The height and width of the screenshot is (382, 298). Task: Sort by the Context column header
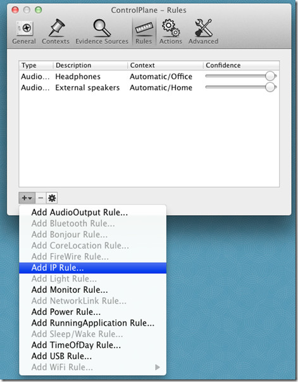pyautogui.click(x=165, y=65)
